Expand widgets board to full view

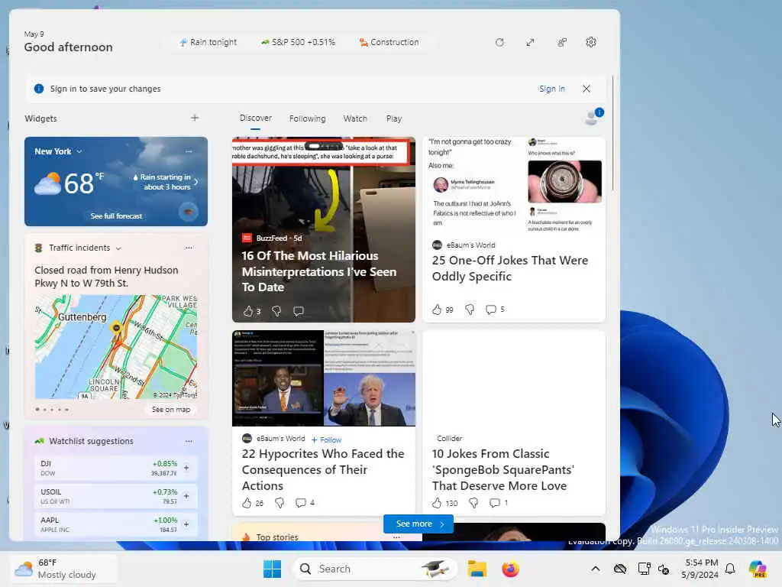530,43
